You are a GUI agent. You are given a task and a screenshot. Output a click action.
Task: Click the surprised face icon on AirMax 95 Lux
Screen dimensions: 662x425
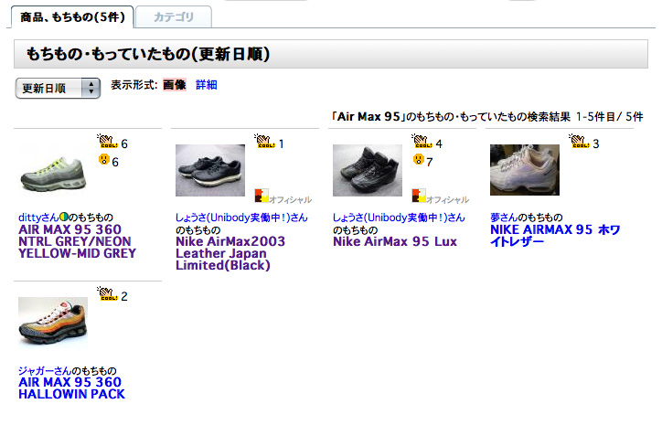pos(419,160)
